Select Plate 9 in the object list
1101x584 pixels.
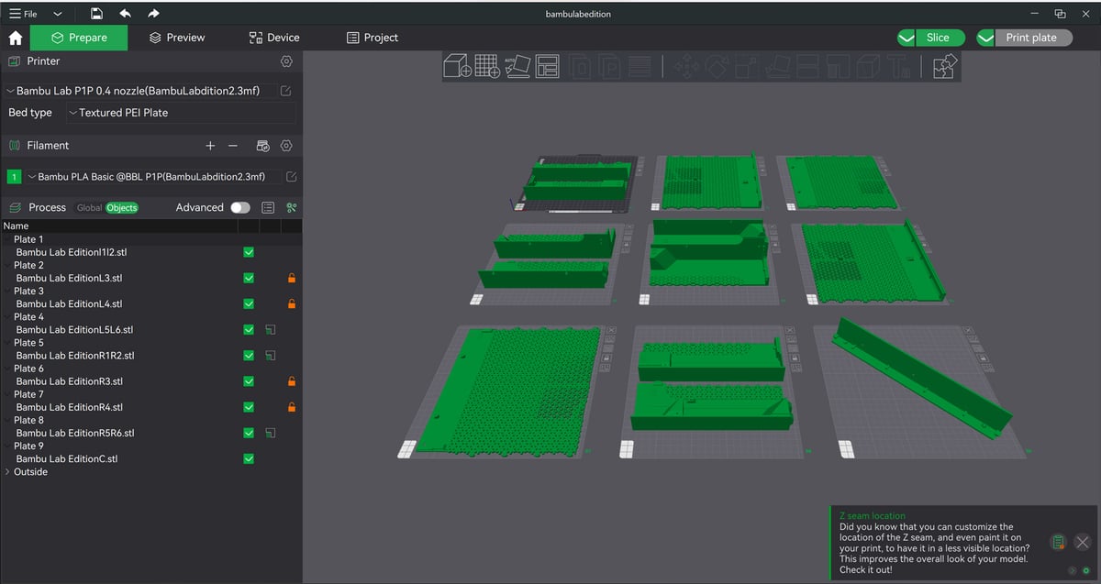pyautogui.click(x=28, y=446)
